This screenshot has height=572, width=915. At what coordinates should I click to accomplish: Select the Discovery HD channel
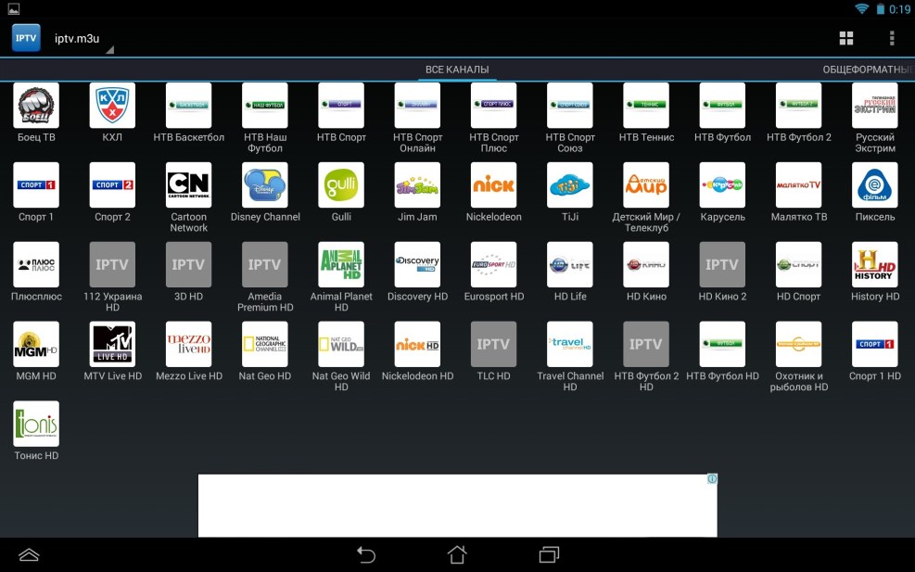[417, 265]
